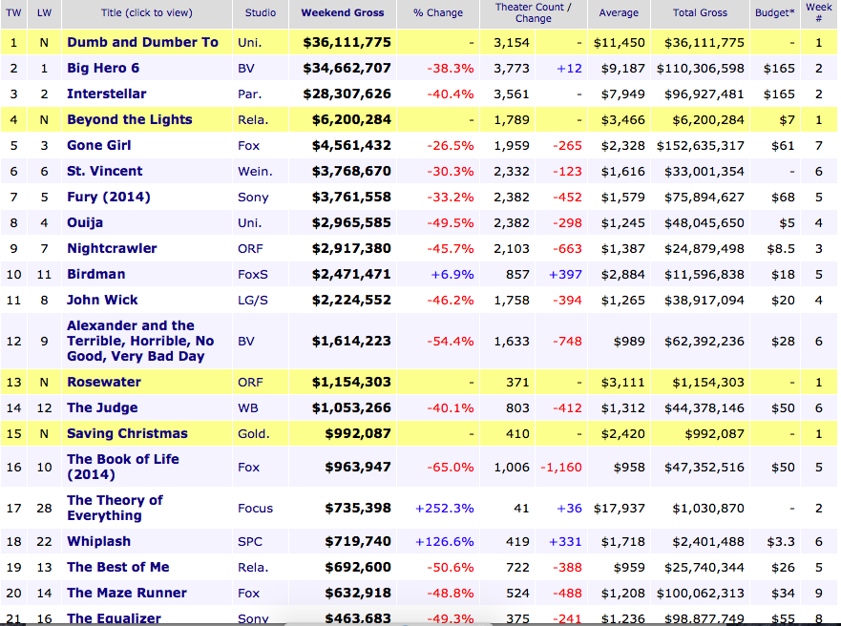Sort by the LW column header
Viewport: 841px width, 626px height.
coord(44,12)
